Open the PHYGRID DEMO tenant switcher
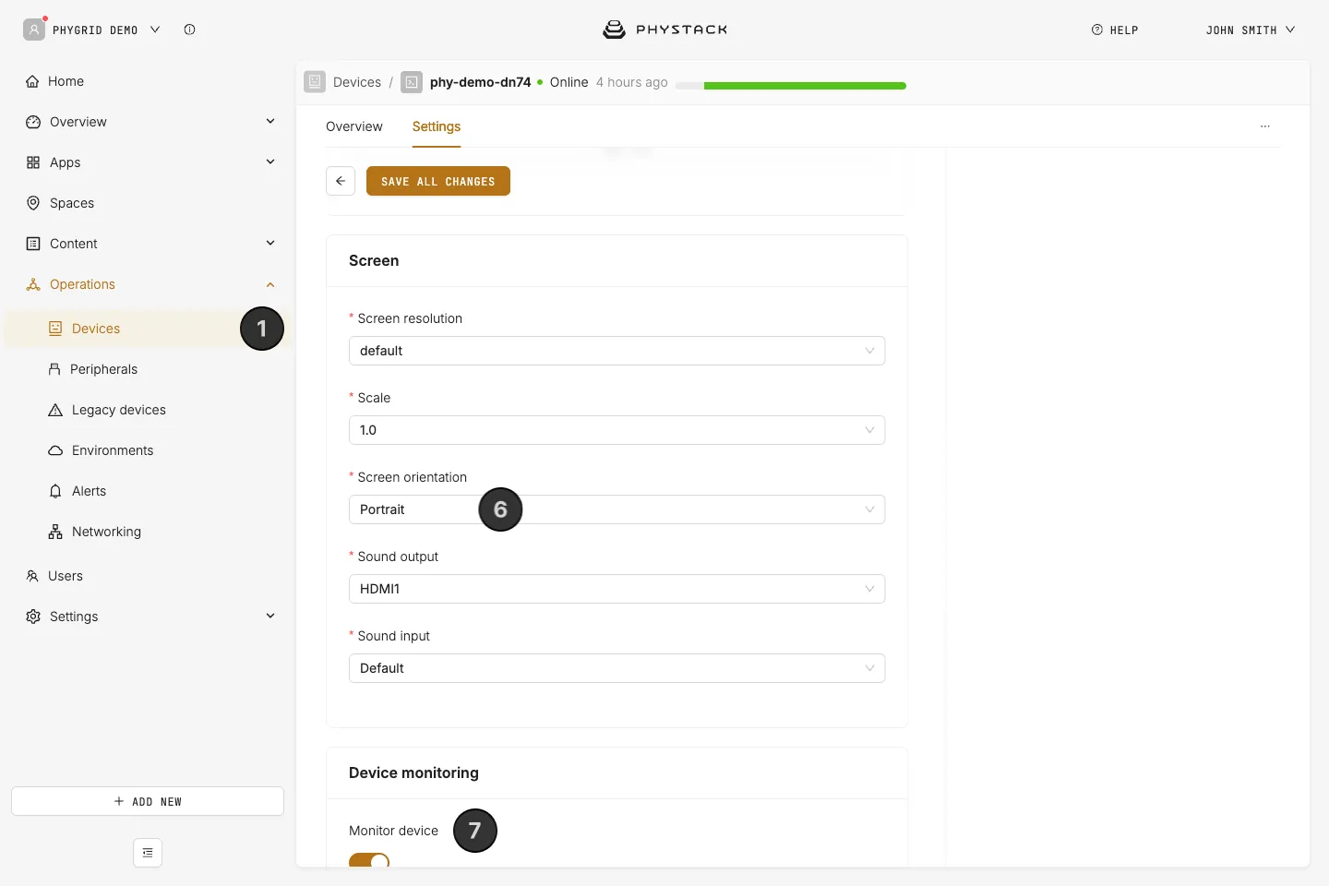This screenshot has height=886, width=1329. tap(92, 30)
